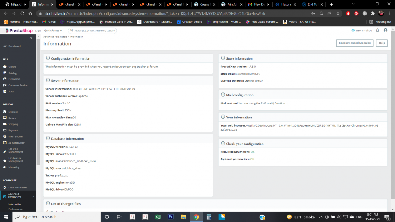The height and width of the screenshot is (222, 395).
Task: Click the browser address bar
Action: click(x=174, y=13)
